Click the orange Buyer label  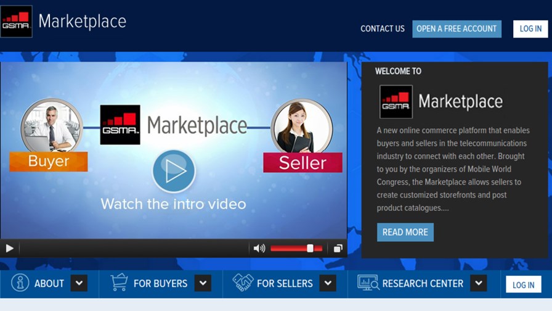coord(49,162)
